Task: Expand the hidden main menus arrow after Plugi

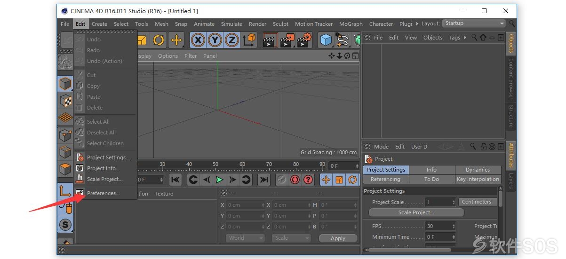Action: pos(417,24)
